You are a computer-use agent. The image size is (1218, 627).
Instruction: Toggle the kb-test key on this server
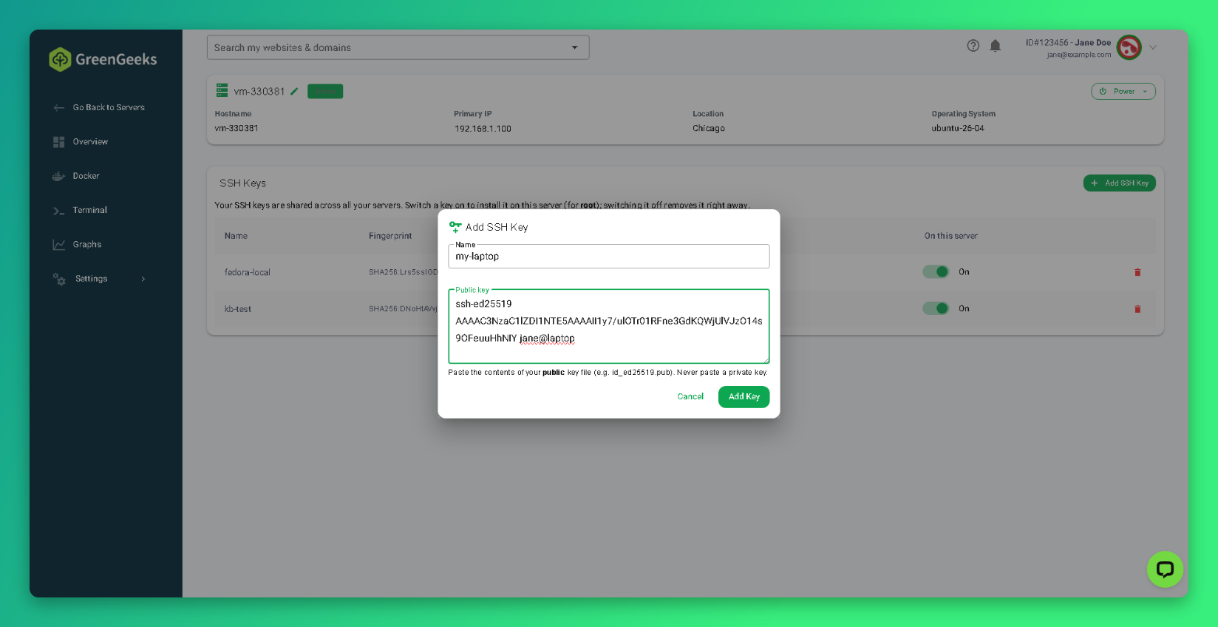(936, 308)
